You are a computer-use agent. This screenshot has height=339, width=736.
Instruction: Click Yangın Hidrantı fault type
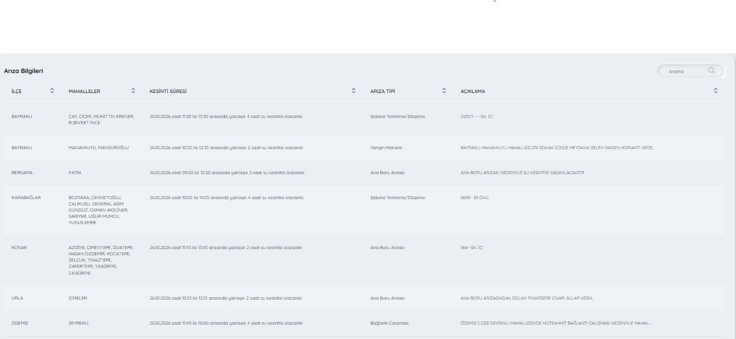(x=386, y=147)
